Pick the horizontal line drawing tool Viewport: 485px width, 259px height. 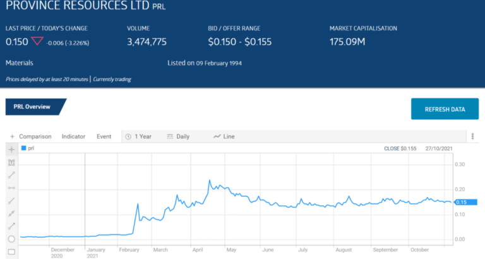pyautogui.click(x=11, y=188)
